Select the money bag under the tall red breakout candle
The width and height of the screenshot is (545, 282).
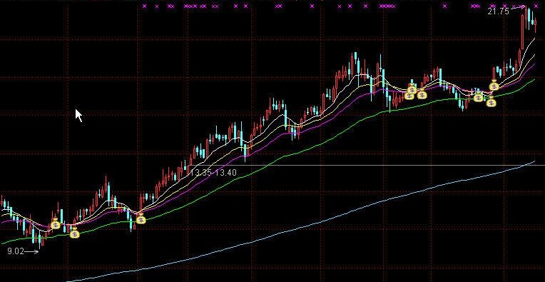494,85
